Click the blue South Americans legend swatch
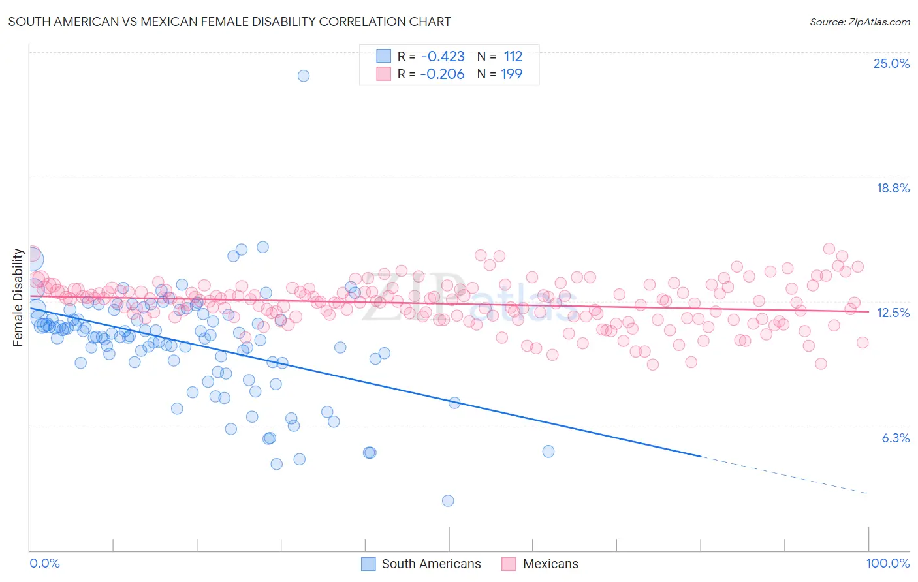 point(368,564)
